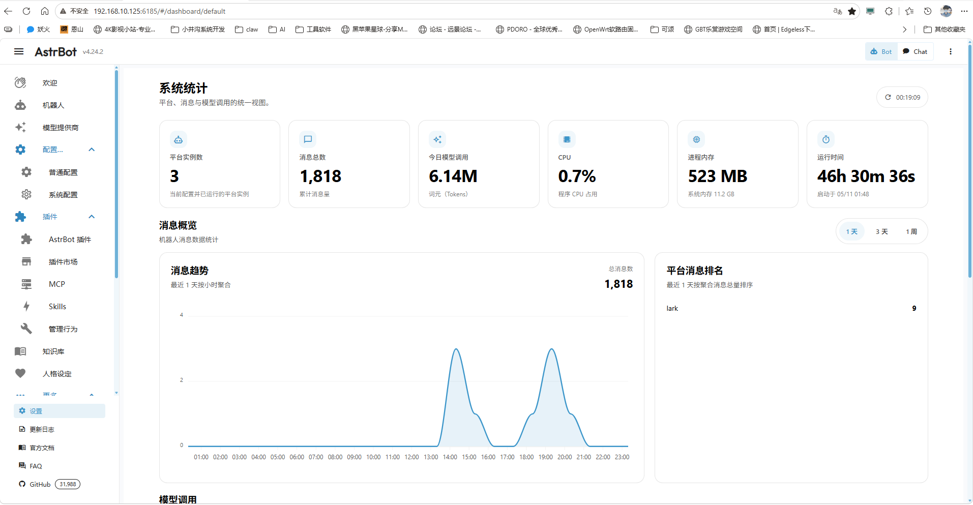This screenshot has height=505, width=973.
Task: Click the 平台实例数 robot card icon
Action: (179, 139)
